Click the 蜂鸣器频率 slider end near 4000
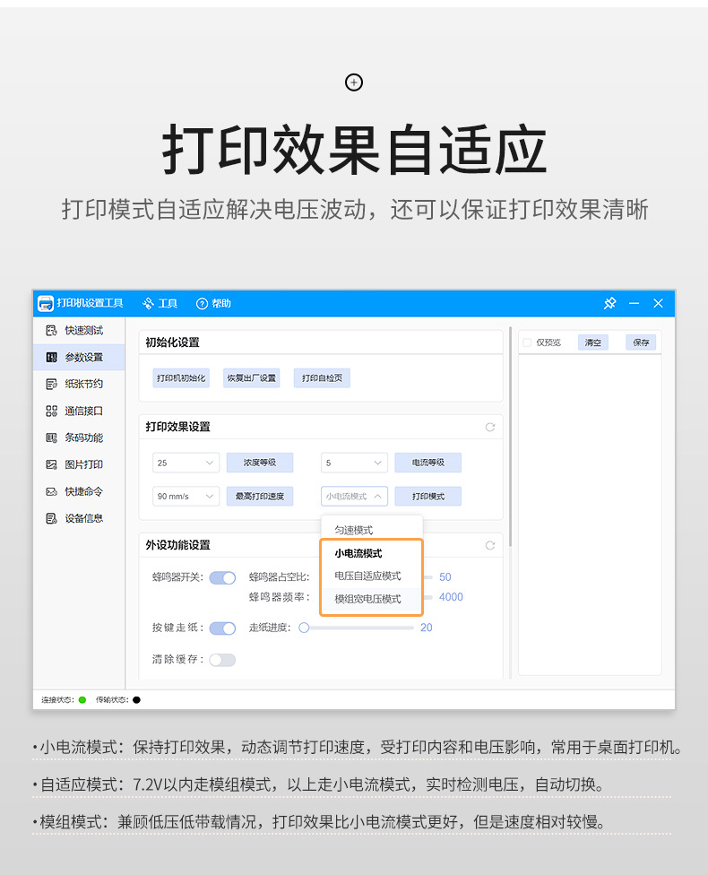This screenshot has height=875, width=708. (427, 597)
